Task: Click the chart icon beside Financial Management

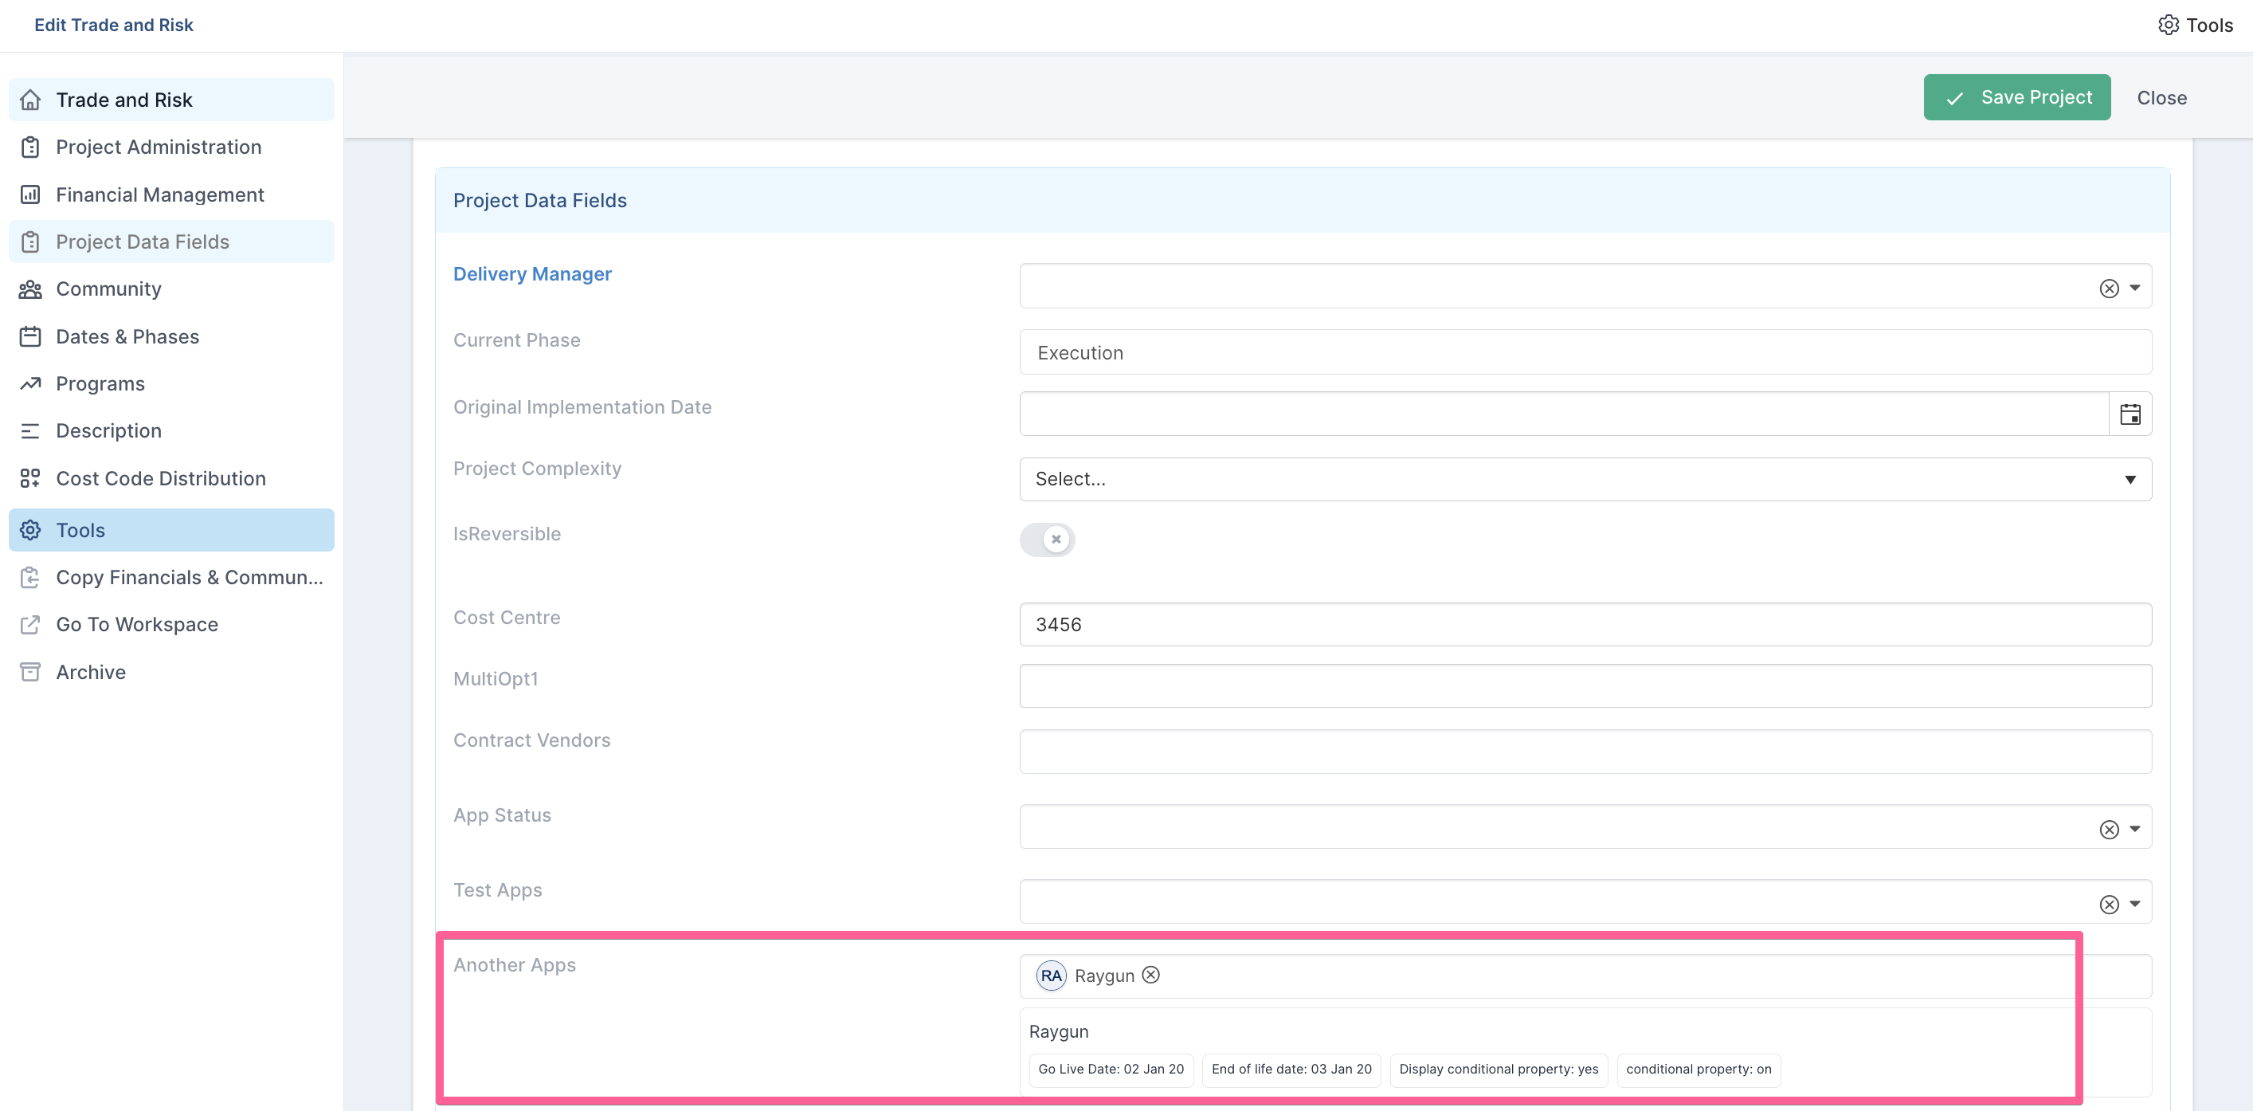Action: pos(30,194)
